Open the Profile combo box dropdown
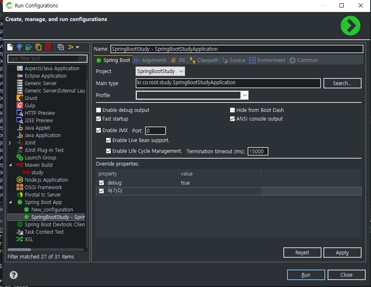The height and width of the screenshot is (287, 371). 245,95
